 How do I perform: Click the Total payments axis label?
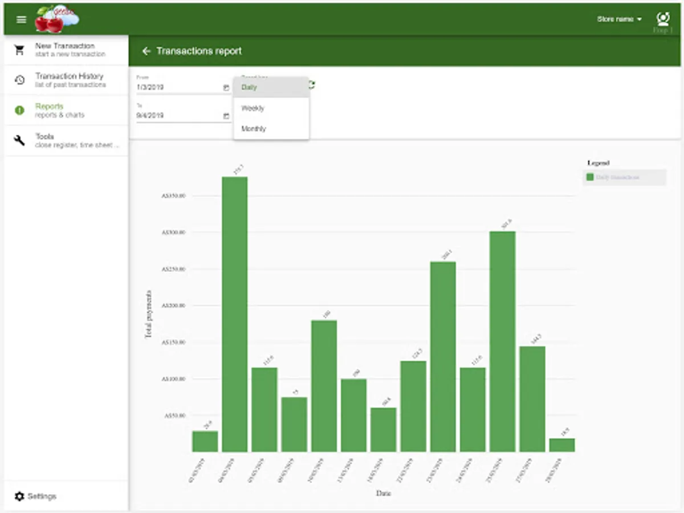(149, 314)
